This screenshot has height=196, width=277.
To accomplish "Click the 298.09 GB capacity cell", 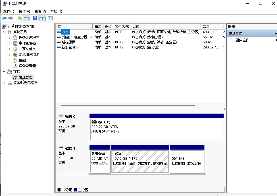I will point(211,47).
